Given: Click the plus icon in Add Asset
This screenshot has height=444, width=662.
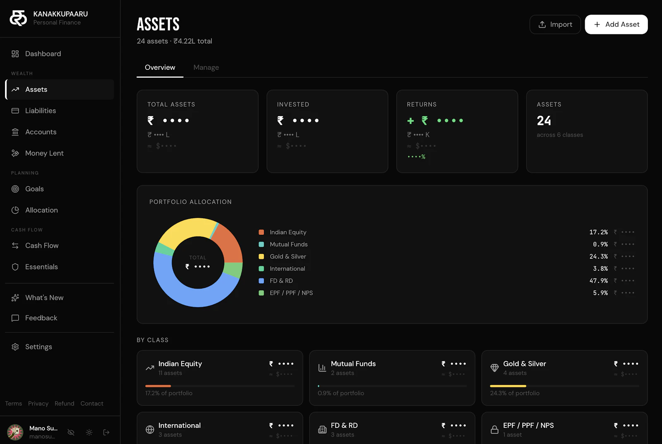Looking at the screenshot, I should (597, 24).
